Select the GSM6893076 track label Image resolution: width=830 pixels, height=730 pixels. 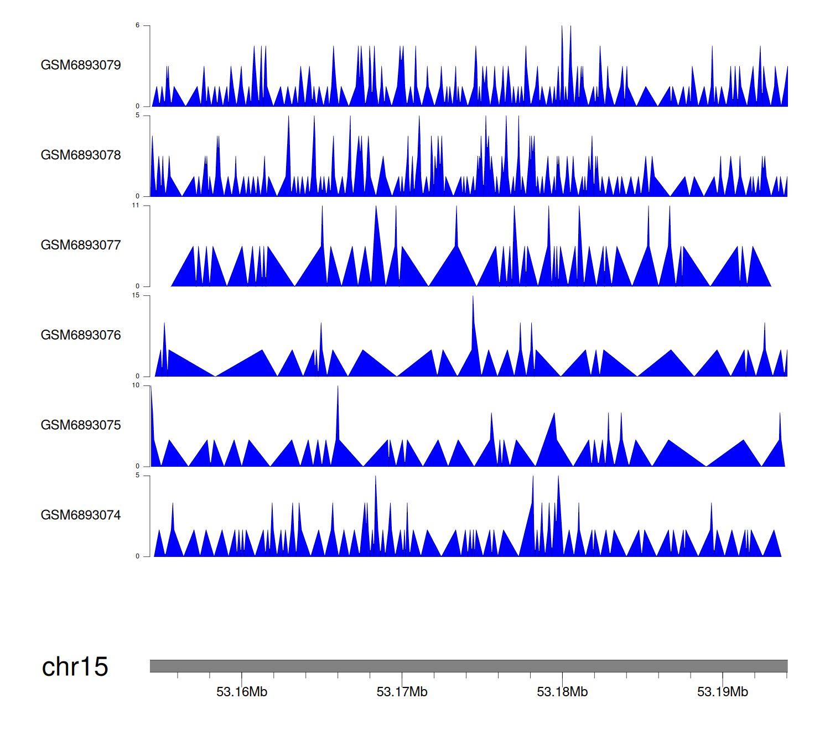click(81, 335)
